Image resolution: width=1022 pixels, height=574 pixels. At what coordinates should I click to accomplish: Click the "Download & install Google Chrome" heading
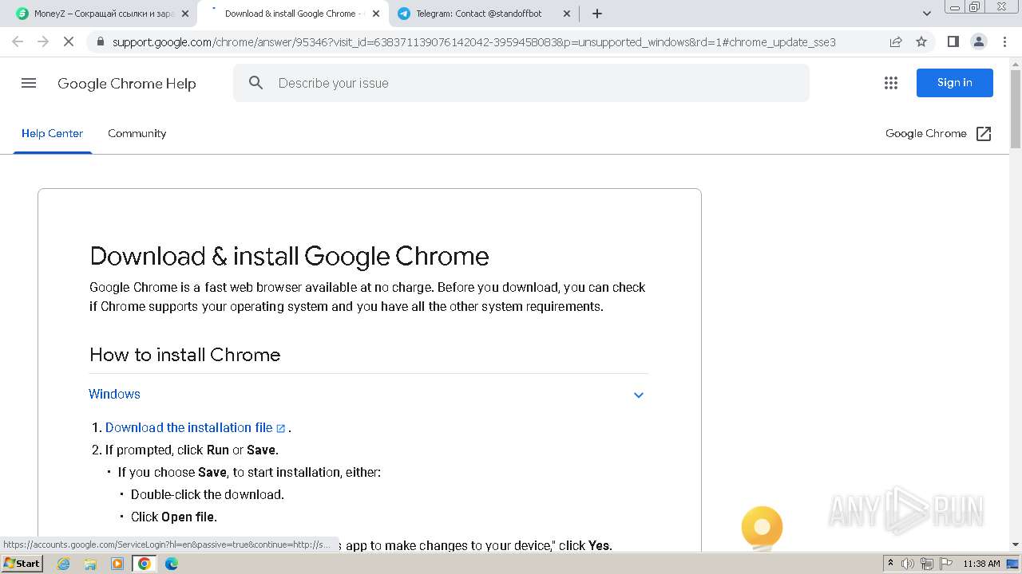289,256
